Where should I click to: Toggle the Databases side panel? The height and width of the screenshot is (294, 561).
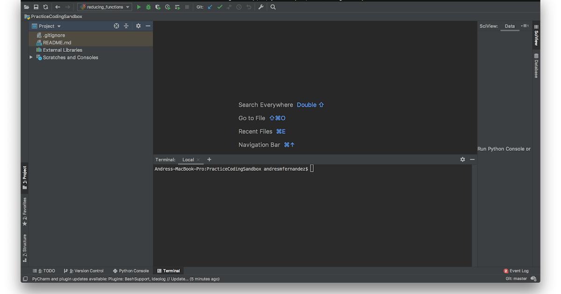[x=536, y=65]
